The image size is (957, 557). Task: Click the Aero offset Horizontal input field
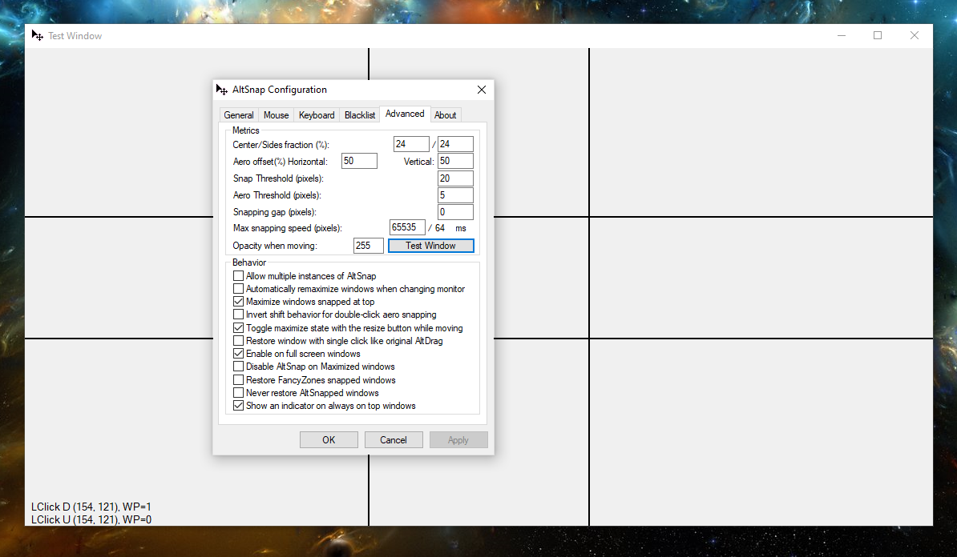click(360, 161)
